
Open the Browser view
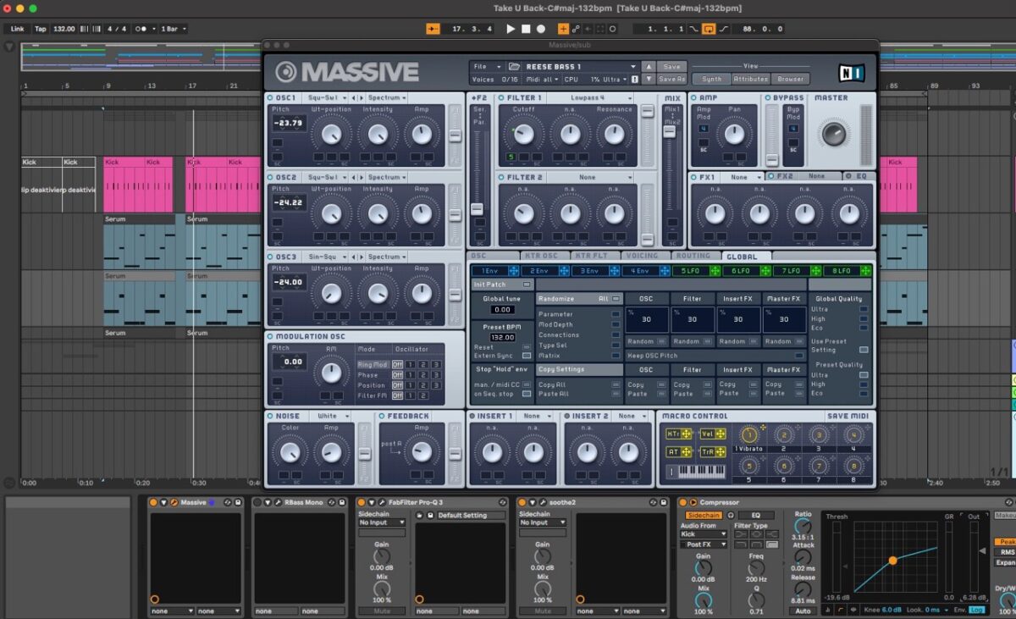point(790,80)
